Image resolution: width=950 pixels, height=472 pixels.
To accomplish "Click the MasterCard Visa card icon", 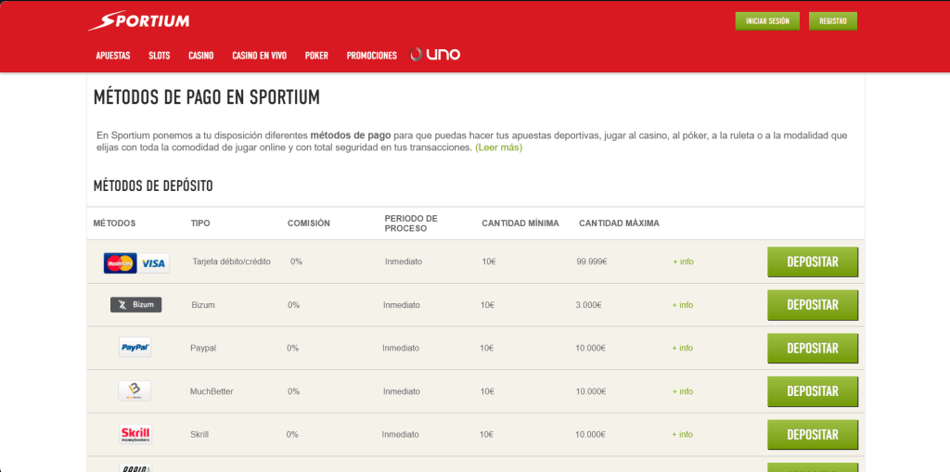I will coord(135,262).
